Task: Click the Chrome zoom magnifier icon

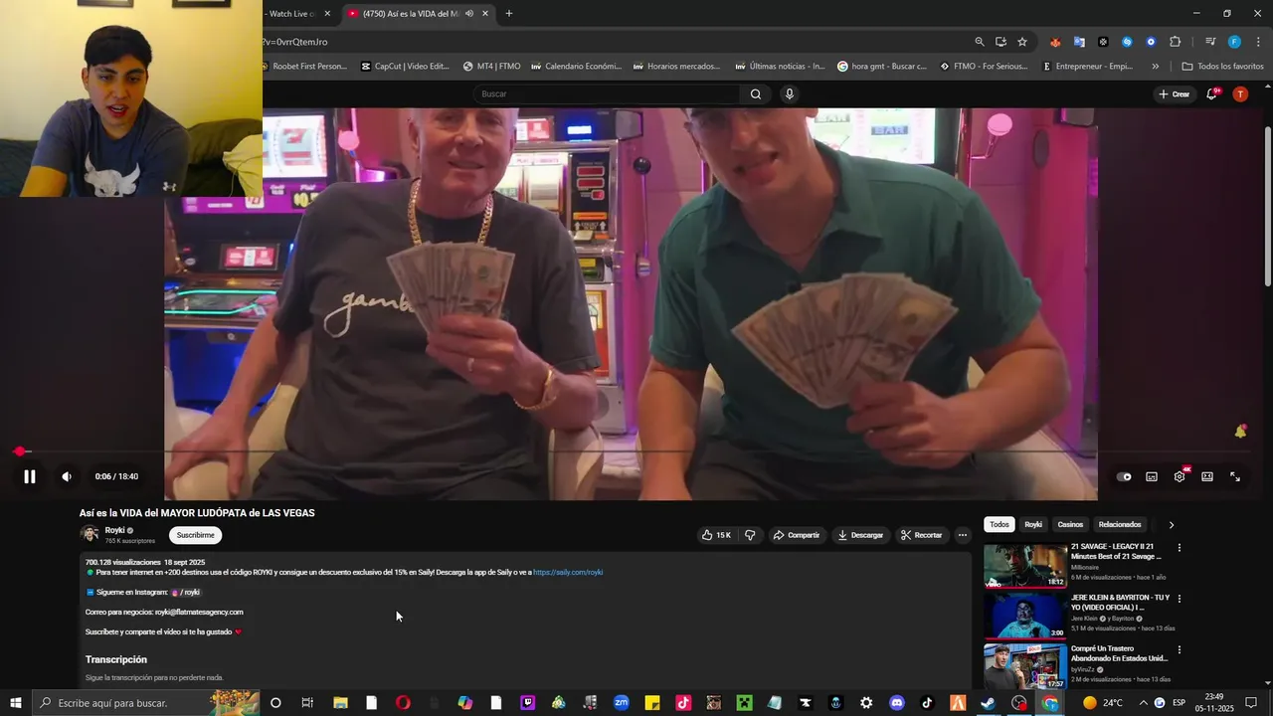Action: pos(980,42)
